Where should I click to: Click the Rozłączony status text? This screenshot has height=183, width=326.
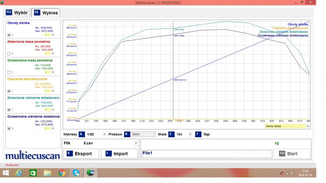point(12,165)
